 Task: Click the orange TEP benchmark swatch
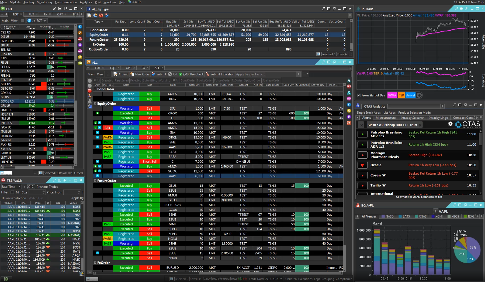[x=401, y=95]
